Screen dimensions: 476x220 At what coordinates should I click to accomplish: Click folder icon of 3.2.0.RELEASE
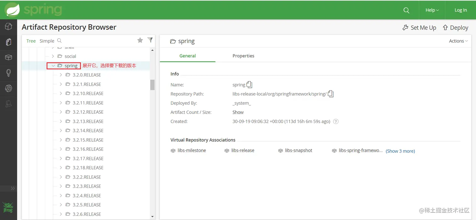pos(68,75)
